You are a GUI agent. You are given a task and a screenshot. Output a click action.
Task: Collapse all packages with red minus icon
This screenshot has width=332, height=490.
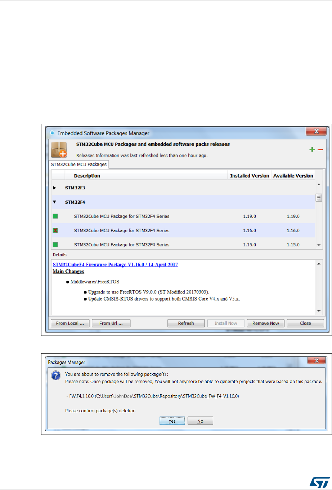[x=320, y=149]
